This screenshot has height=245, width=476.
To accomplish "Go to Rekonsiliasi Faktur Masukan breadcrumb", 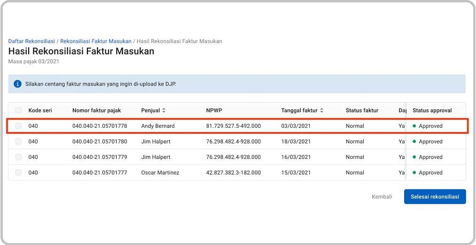I will (96, 41).
